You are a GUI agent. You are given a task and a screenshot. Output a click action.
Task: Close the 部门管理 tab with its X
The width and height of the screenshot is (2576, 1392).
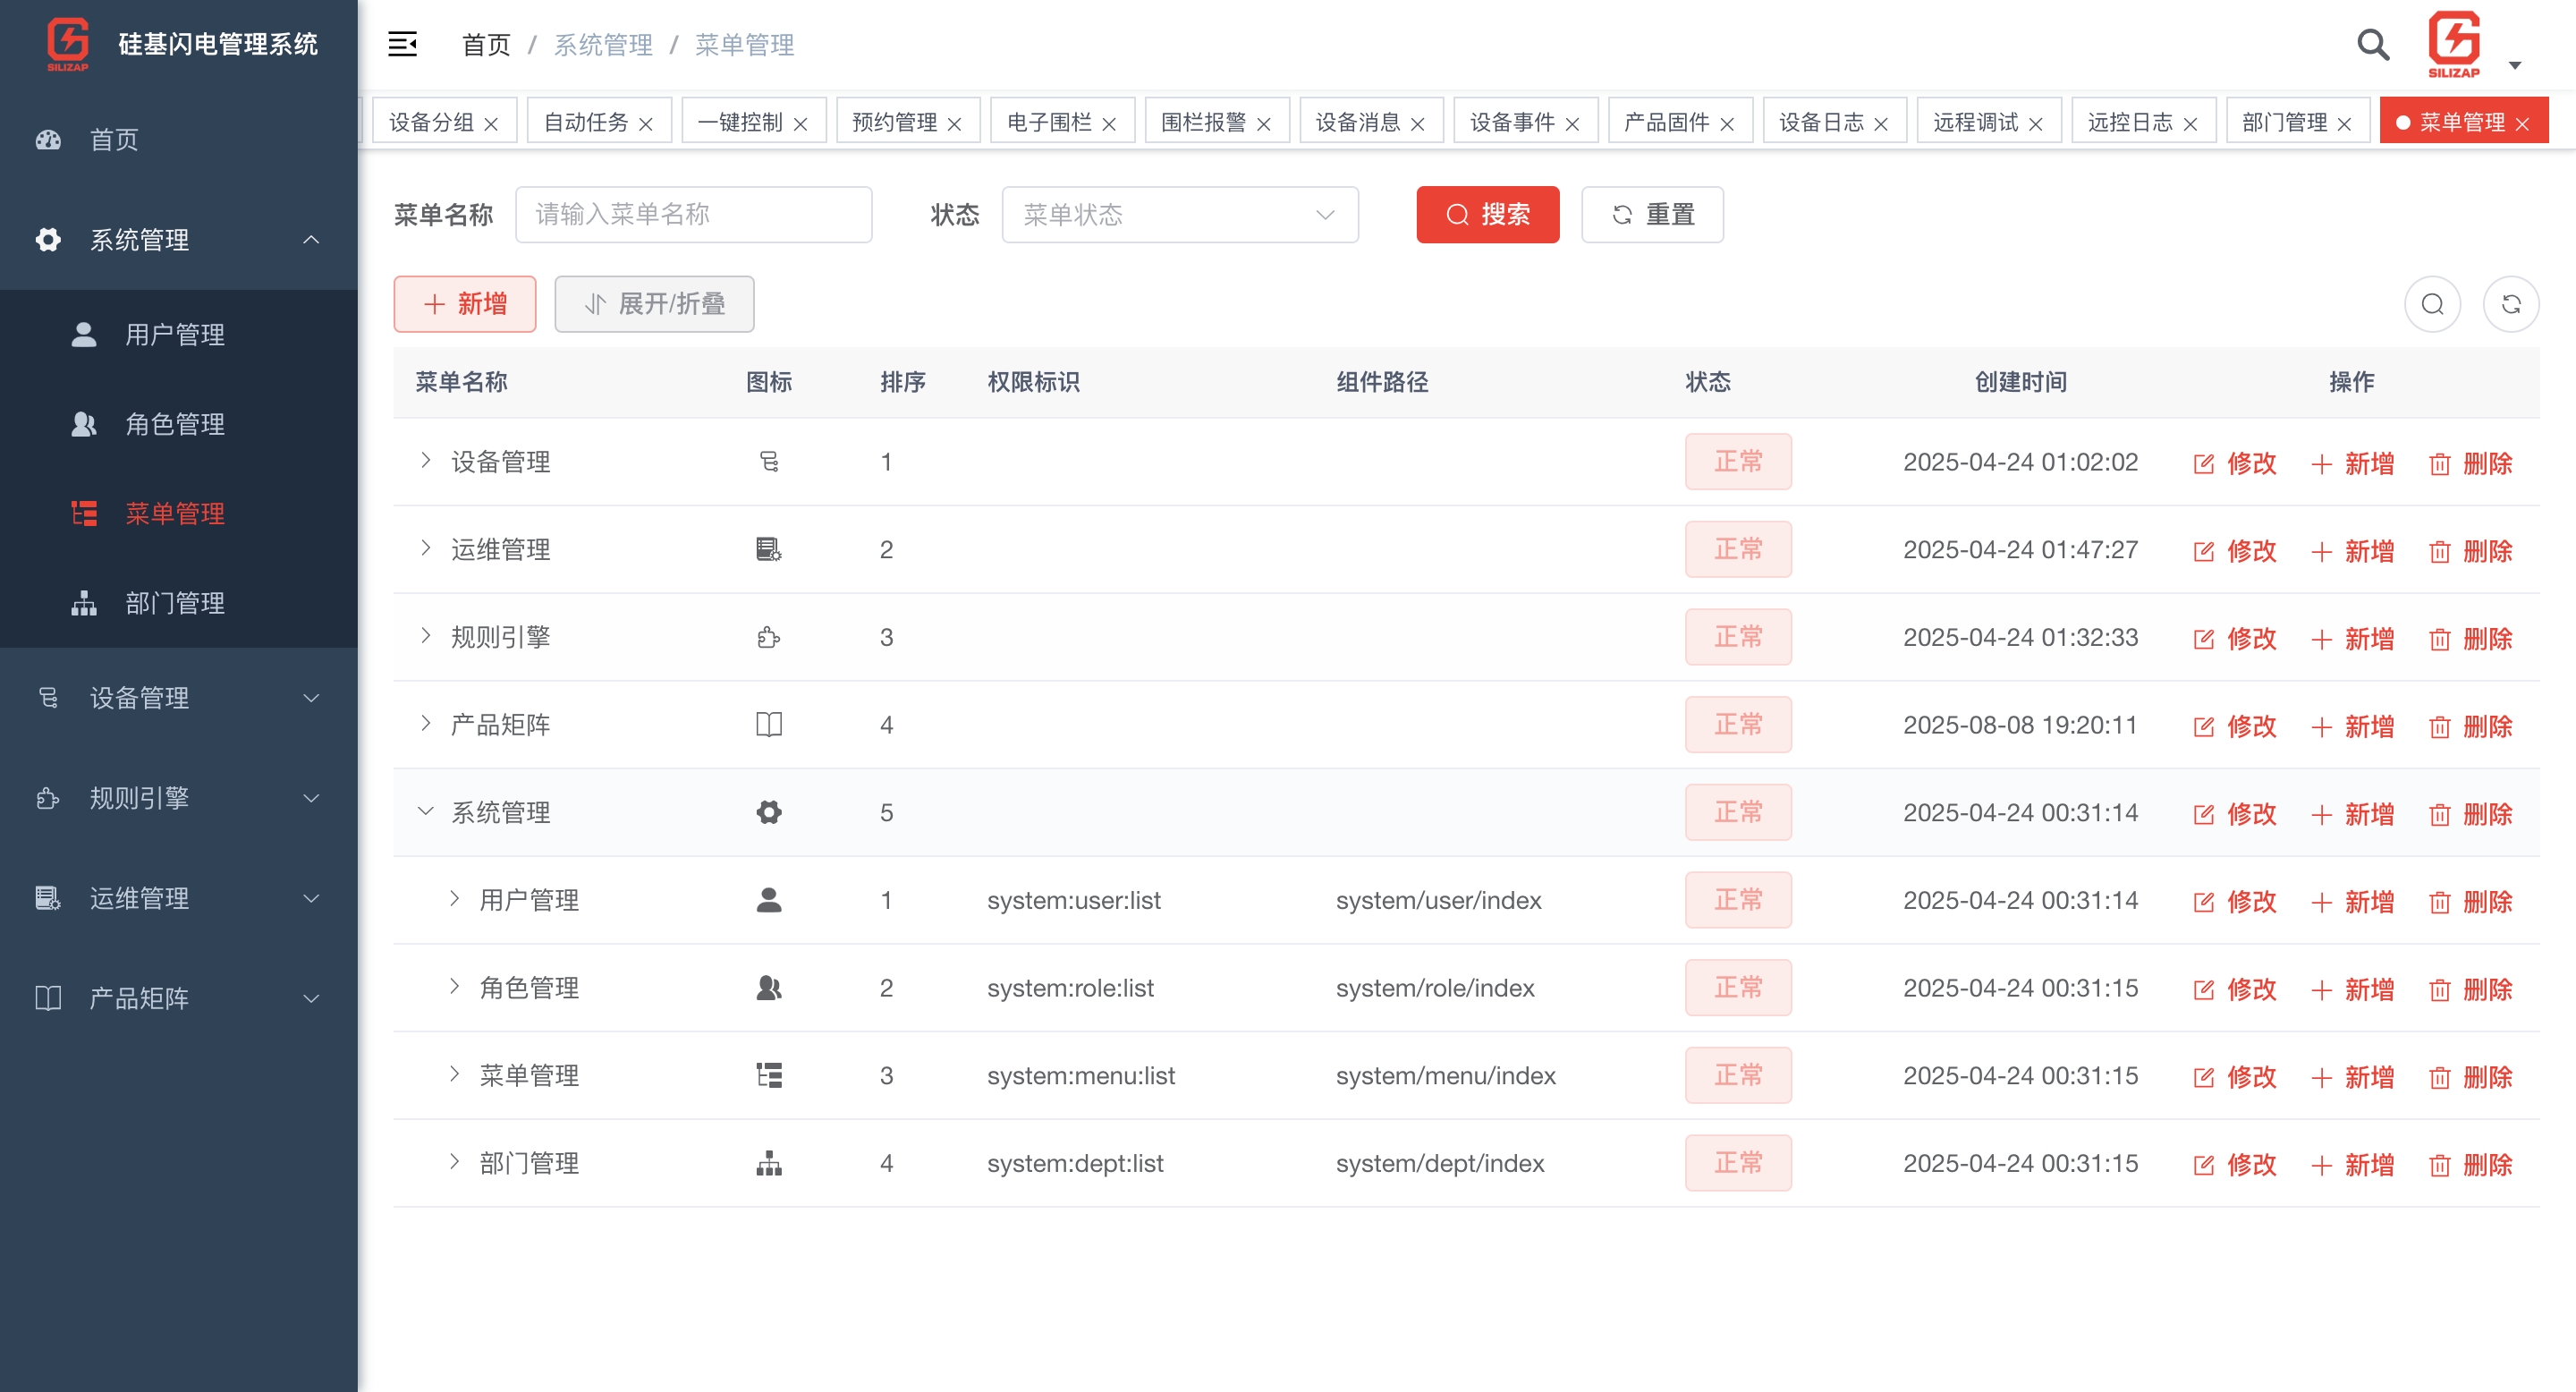point(2344,124)
